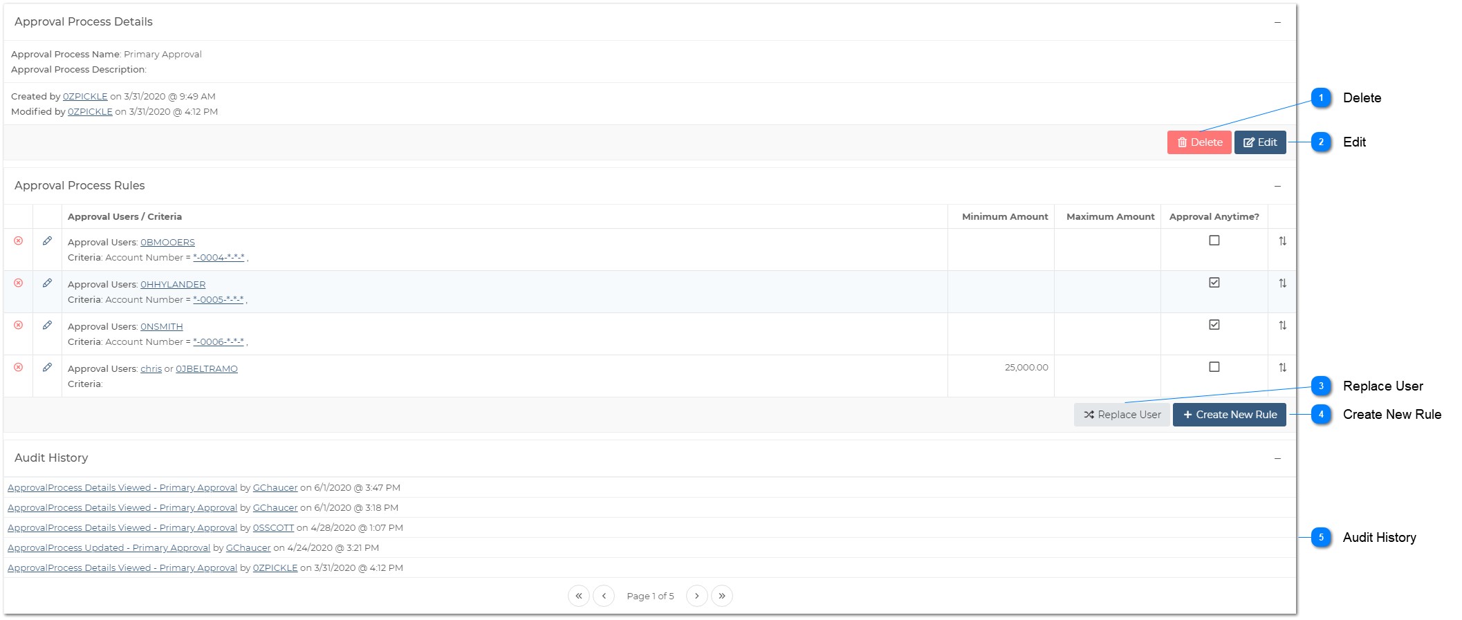The height and width of the screenshot is (620, 1462).
Task: Click the Approval Anytime? column header
Action: pos(1214,217)
